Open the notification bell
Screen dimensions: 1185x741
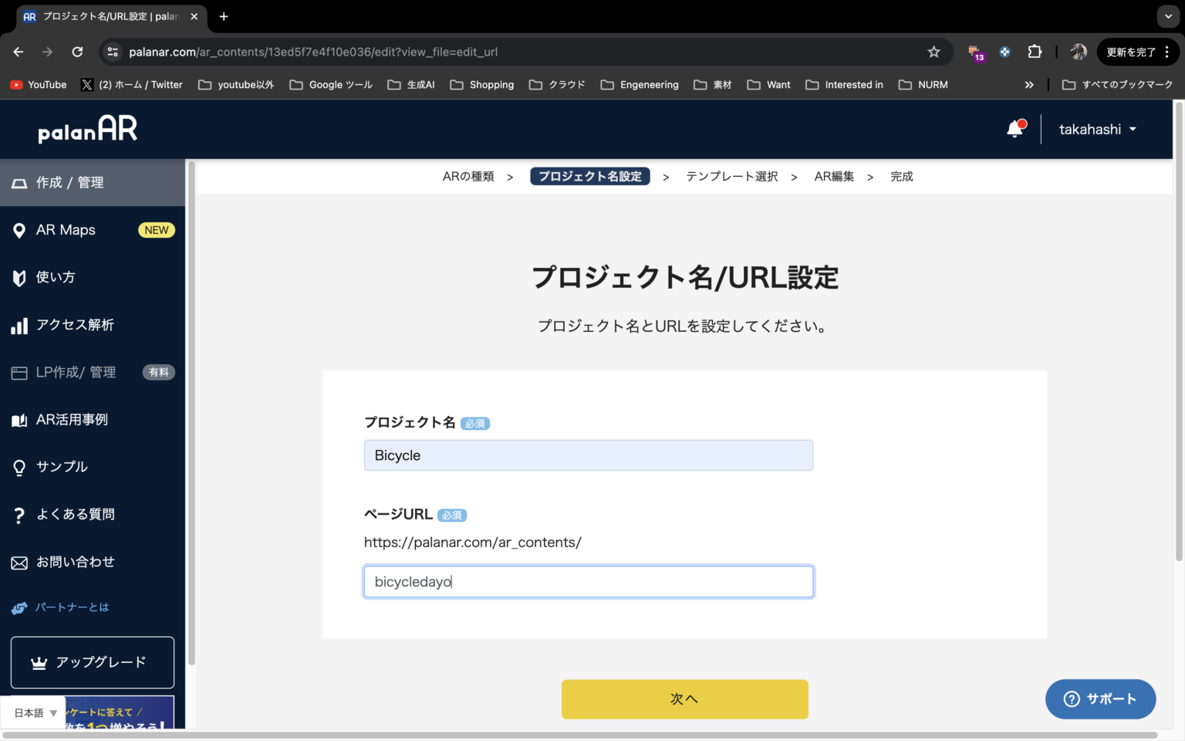coord(1014,129)
